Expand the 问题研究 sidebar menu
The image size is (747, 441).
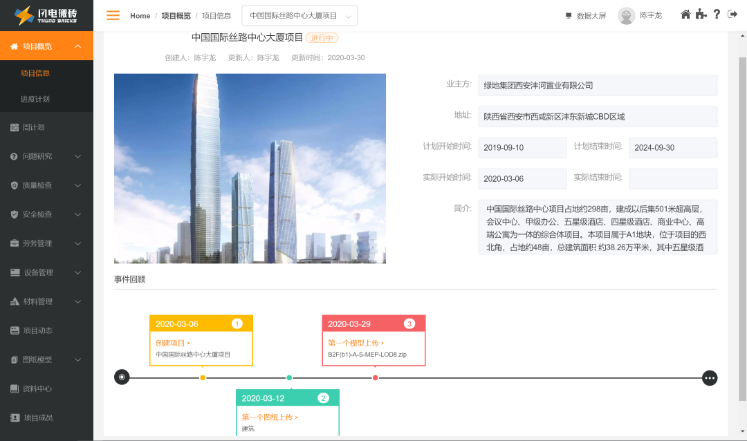click(47, 156)
